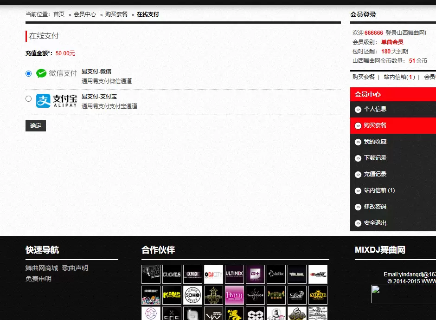
Task: Click the 50.00元 recharge amount
Action: 65,53
